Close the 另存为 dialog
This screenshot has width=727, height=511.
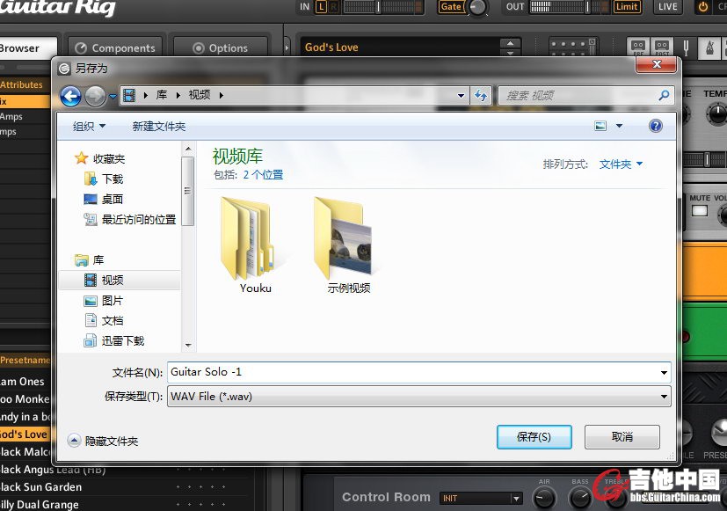(x=657, y=64)
